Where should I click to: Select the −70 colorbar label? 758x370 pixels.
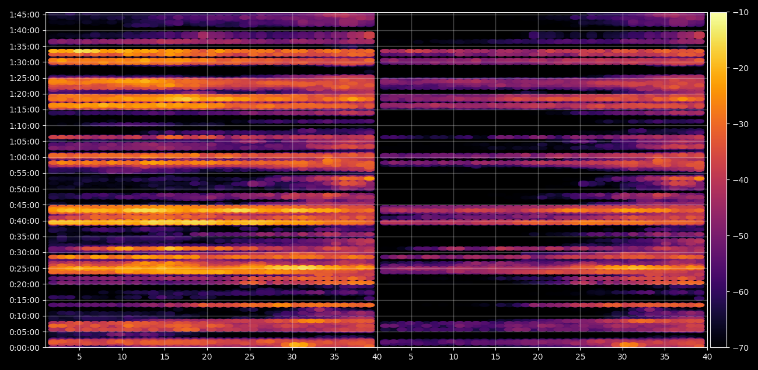pyautogui.click(x=740, y=348)
